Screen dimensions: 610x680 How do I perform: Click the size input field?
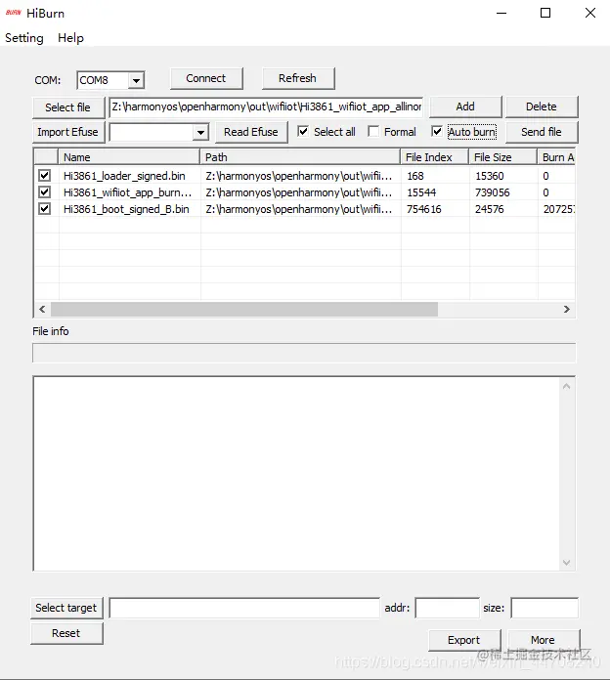(x=545, y=608)
